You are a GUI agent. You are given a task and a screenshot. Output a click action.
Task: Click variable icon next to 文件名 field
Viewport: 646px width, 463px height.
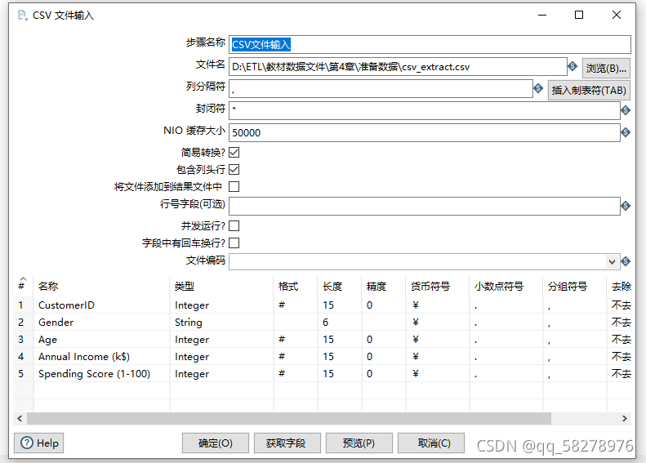(x=572, y=66)
